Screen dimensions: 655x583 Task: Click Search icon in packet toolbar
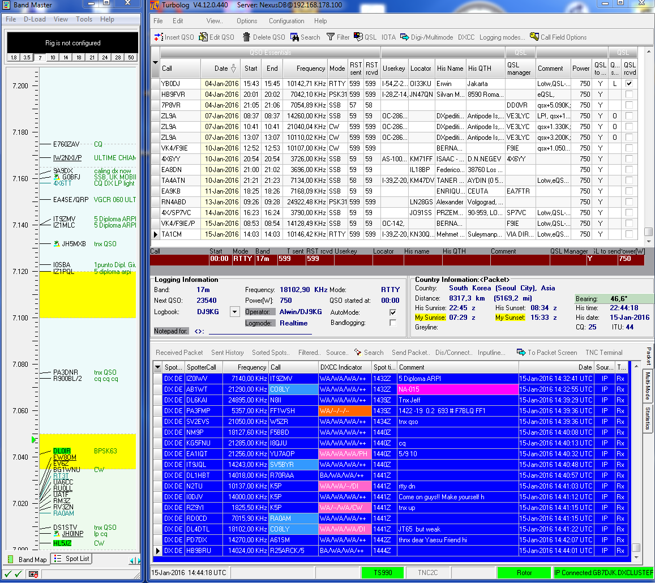pos(358,352)
